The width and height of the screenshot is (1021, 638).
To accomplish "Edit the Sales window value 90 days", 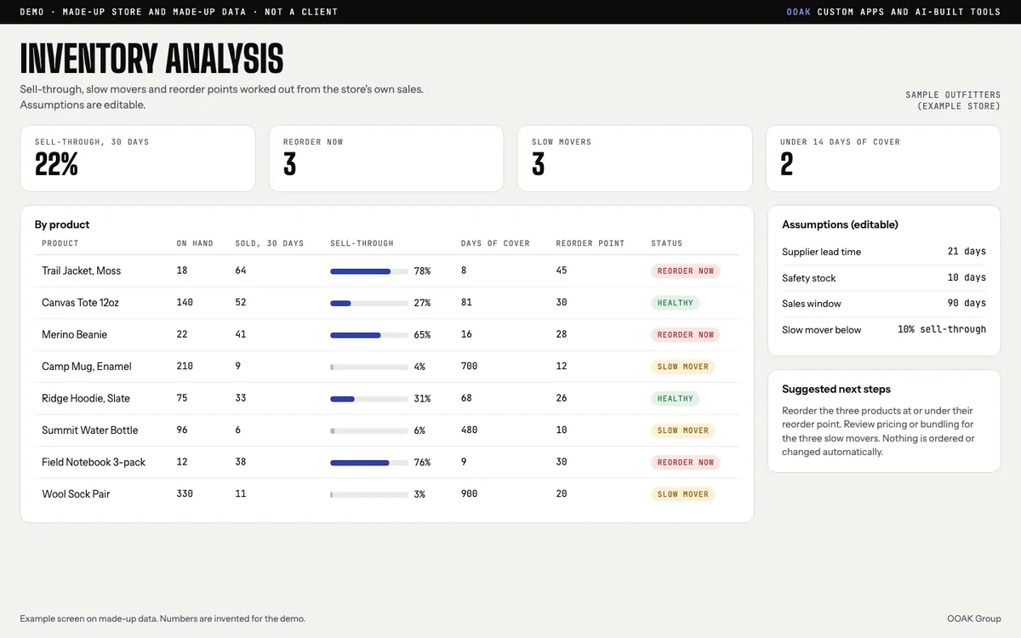I will click(967, 304).
